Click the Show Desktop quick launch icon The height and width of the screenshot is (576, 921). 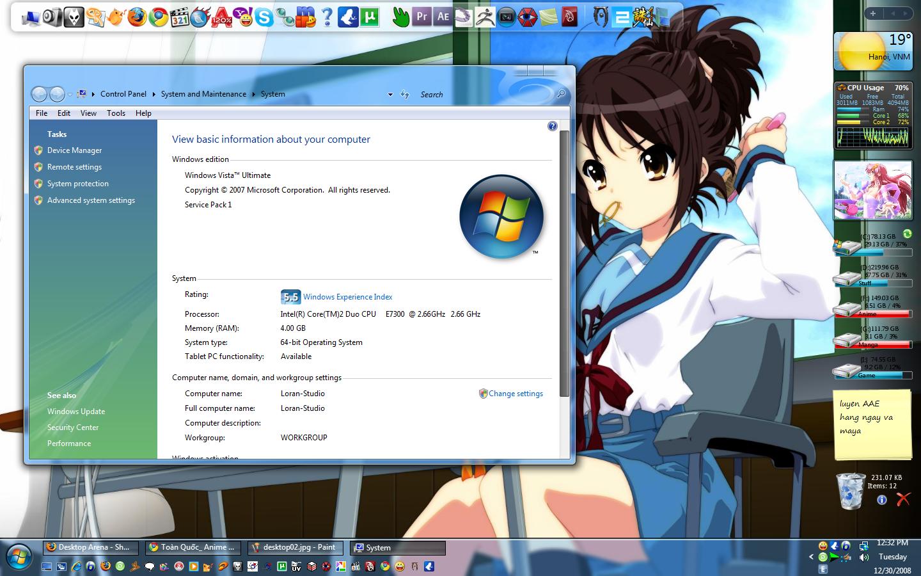47,566
